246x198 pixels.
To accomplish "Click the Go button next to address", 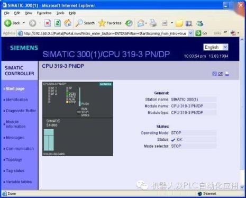I will coord(201,33).
